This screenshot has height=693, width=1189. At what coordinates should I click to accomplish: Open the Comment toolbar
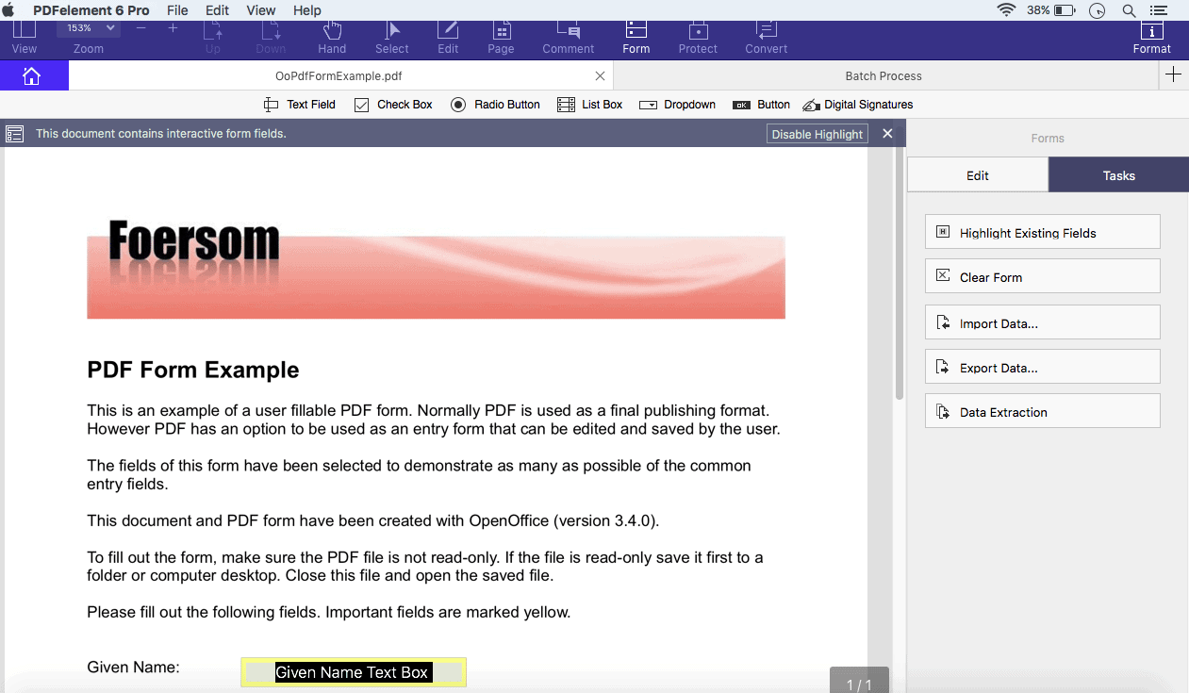pos(568,39)
